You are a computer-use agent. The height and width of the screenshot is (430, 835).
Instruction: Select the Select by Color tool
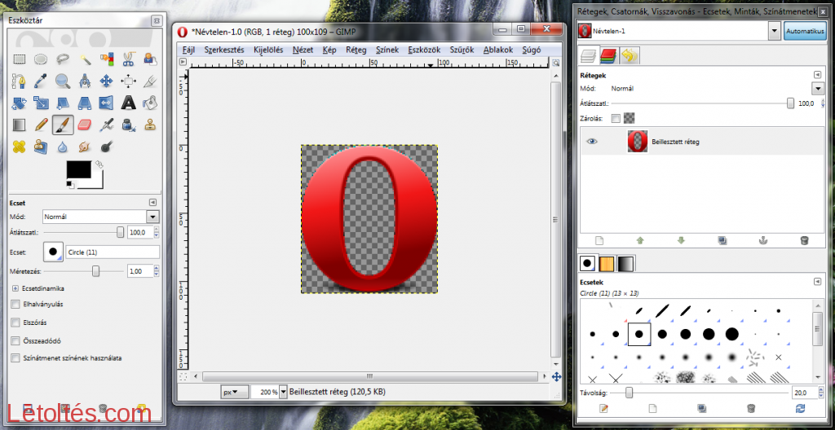click(x=107, y=59)
